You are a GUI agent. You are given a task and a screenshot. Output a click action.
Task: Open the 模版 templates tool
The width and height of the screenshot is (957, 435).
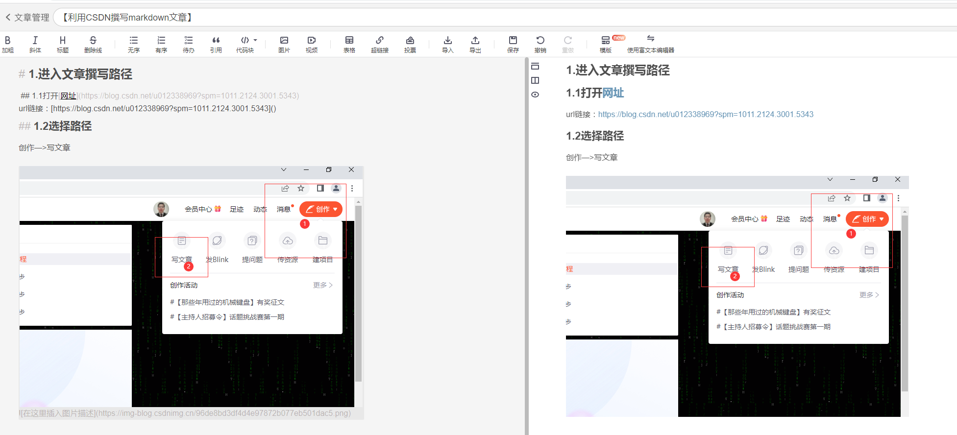(x=606, y=44)
